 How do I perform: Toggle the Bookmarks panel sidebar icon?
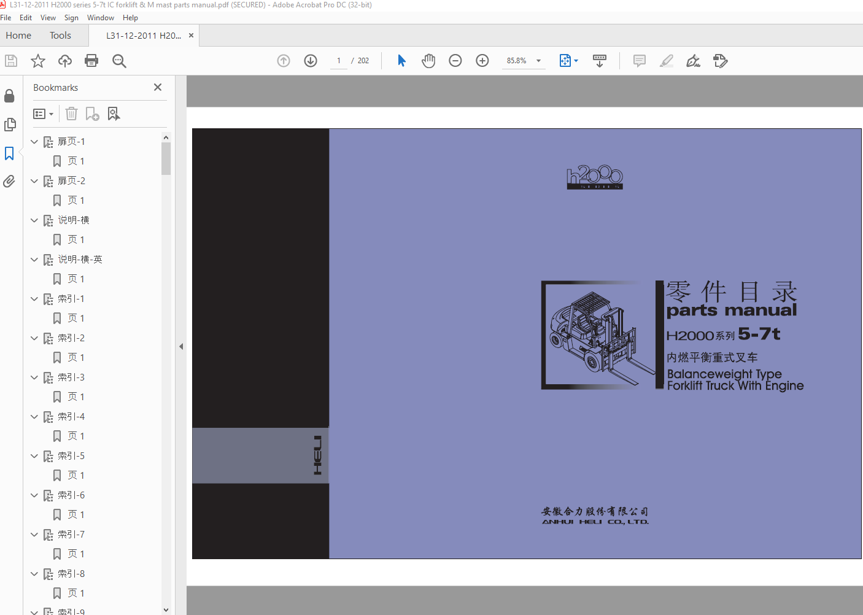(9, 153)
